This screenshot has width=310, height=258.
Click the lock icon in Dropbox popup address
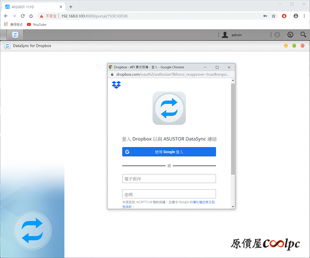112,74
